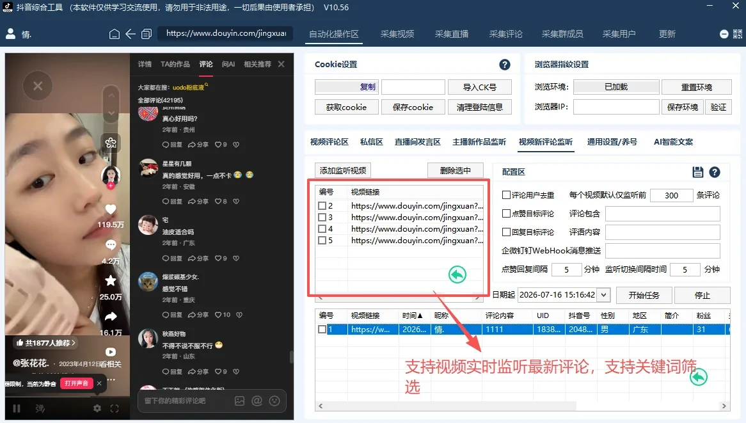The height and width of the screenshot is (423, 746).
Task: Save configuration with the floppy disk icon
Action: 697,172
